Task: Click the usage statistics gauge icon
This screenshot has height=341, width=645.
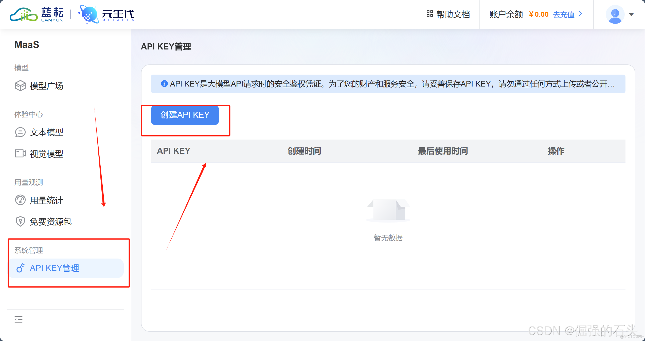Action: (20, 200)
